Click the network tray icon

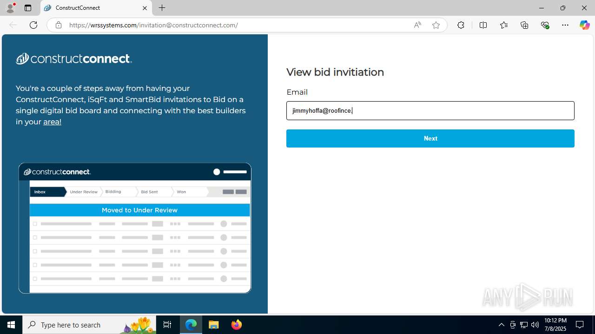(x=524, y=325)
